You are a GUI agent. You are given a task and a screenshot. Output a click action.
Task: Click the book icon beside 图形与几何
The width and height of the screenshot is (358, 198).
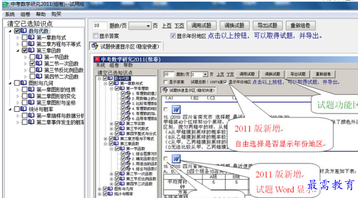[23, 83]
